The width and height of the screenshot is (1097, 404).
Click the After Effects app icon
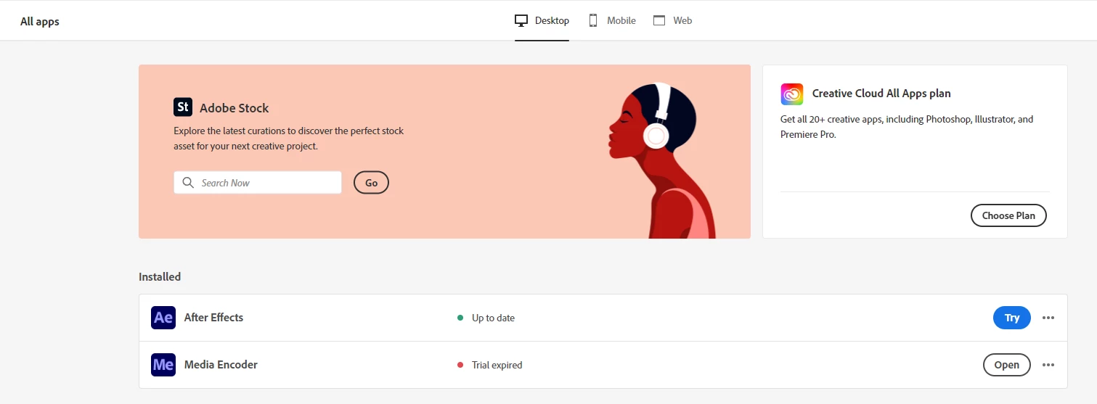click(163, 318)
